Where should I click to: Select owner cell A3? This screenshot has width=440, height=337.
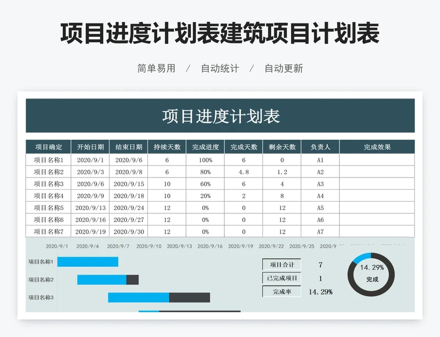click(320, 184)
